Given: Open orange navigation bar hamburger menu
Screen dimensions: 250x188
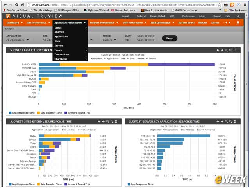Looking at the screenshot, I should [x=238, y=23].
